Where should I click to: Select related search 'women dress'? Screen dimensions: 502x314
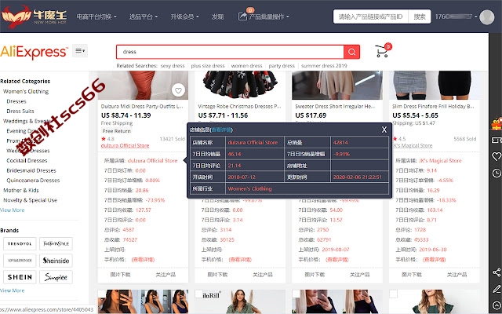(246, 66)
